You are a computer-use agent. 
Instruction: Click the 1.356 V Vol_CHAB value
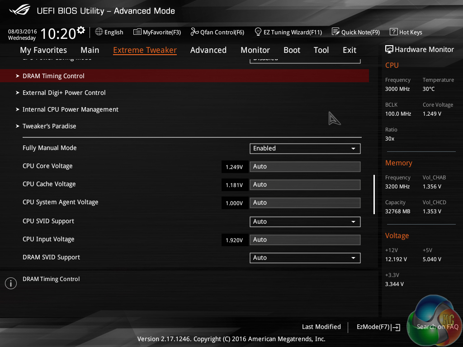[x=432, y=187]
